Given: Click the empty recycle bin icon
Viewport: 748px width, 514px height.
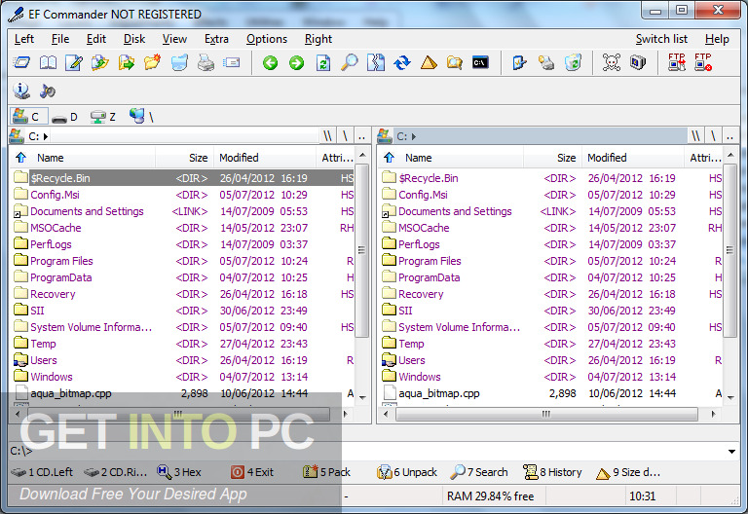Looking at the screenshot, I should [x=573, y=62].
